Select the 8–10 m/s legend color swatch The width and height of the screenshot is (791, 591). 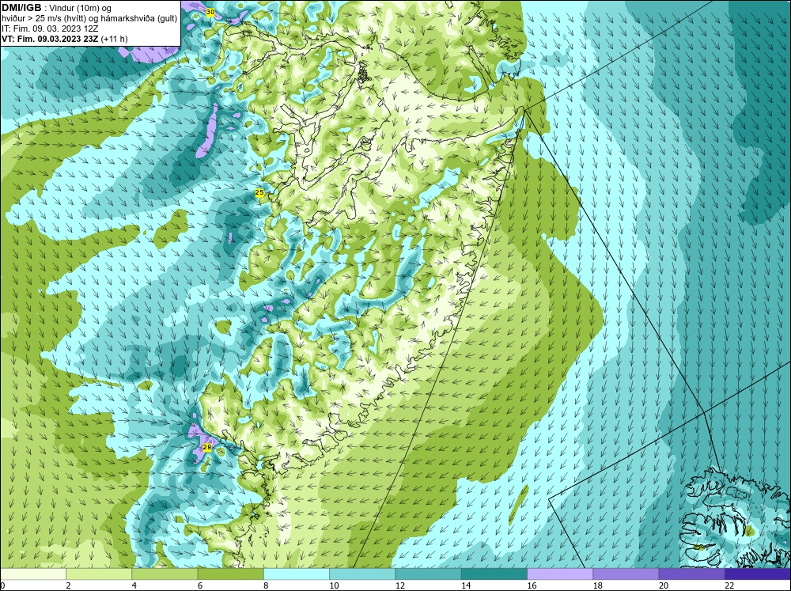pyautogui.click(x=297, y=574)
